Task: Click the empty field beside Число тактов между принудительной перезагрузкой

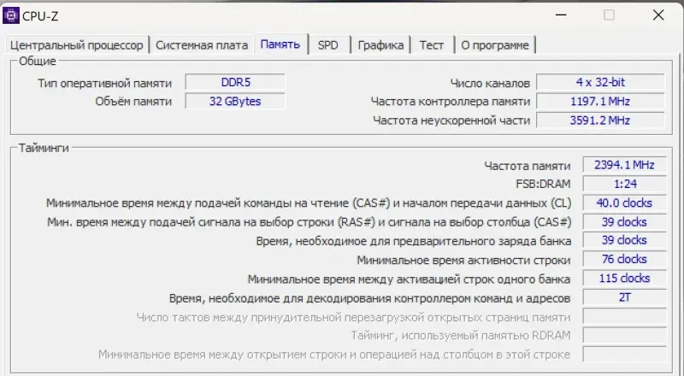Action: click(x=624, y=316)
